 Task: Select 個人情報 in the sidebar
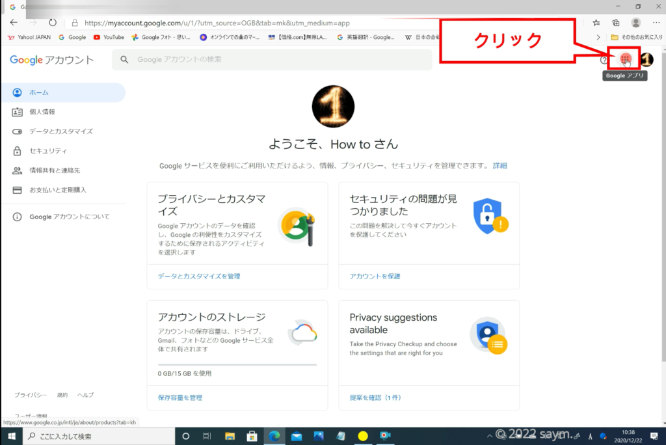[42, 112]
